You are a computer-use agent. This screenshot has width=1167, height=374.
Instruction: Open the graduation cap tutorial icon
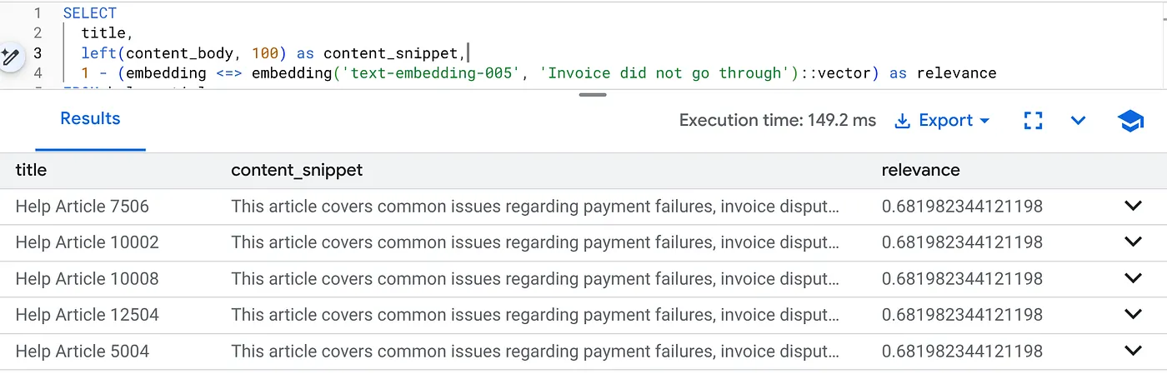(1130, 121)
